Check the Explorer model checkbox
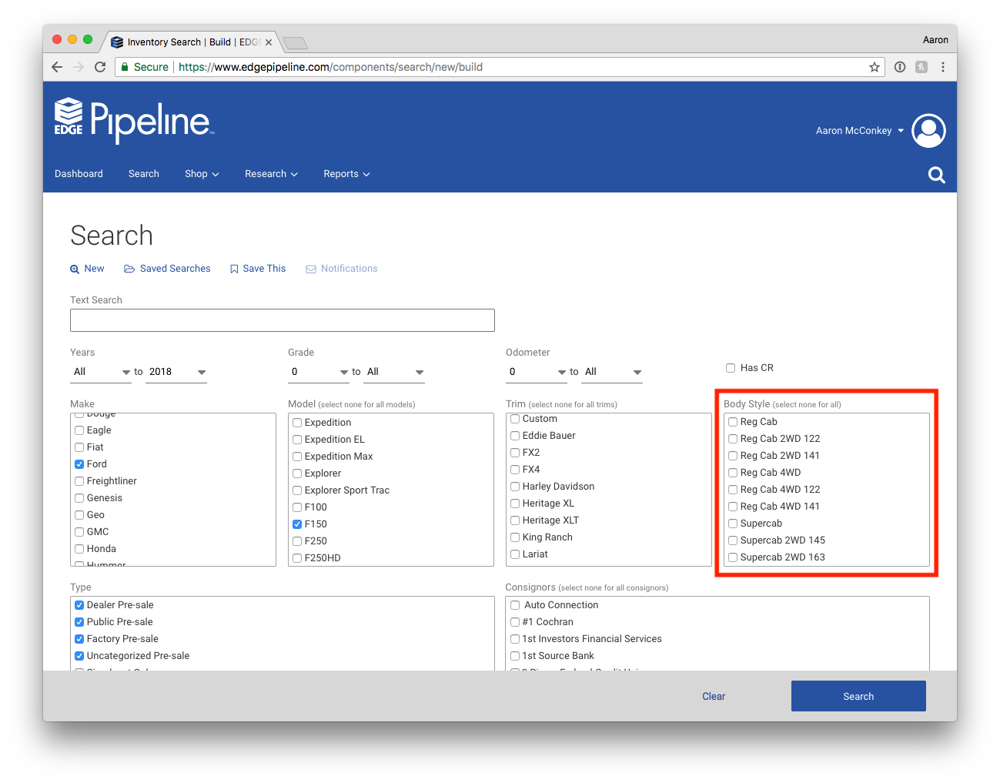Image resolution: width=1000 pixels, height=783 pixels. 297,473
